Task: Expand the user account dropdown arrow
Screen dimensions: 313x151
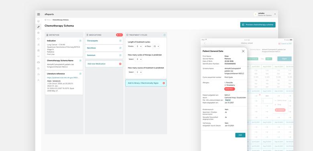Action: pyautogui.click(x=275, y=14)
